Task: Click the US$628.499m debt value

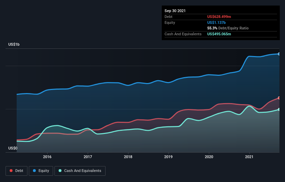Action: [219, 17]
